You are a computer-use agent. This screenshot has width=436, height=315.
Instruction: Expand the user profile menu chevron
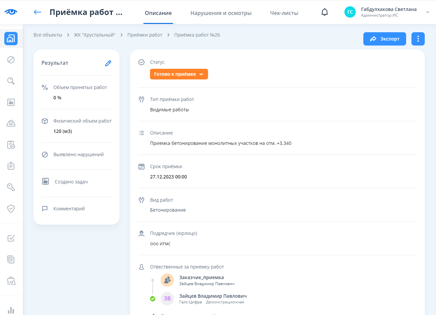pos(427,12)
